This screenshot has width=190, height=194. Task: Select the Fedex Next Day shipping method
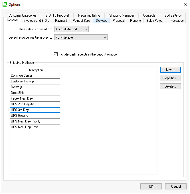pos(35,98)
